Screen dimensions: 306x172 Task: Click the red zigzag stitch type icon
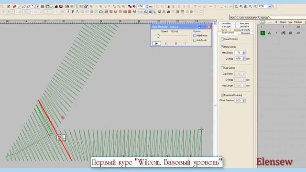(116, 11)
